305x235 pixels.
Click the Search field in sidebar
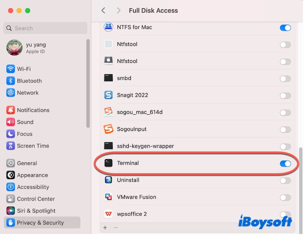tap(45, 28)
